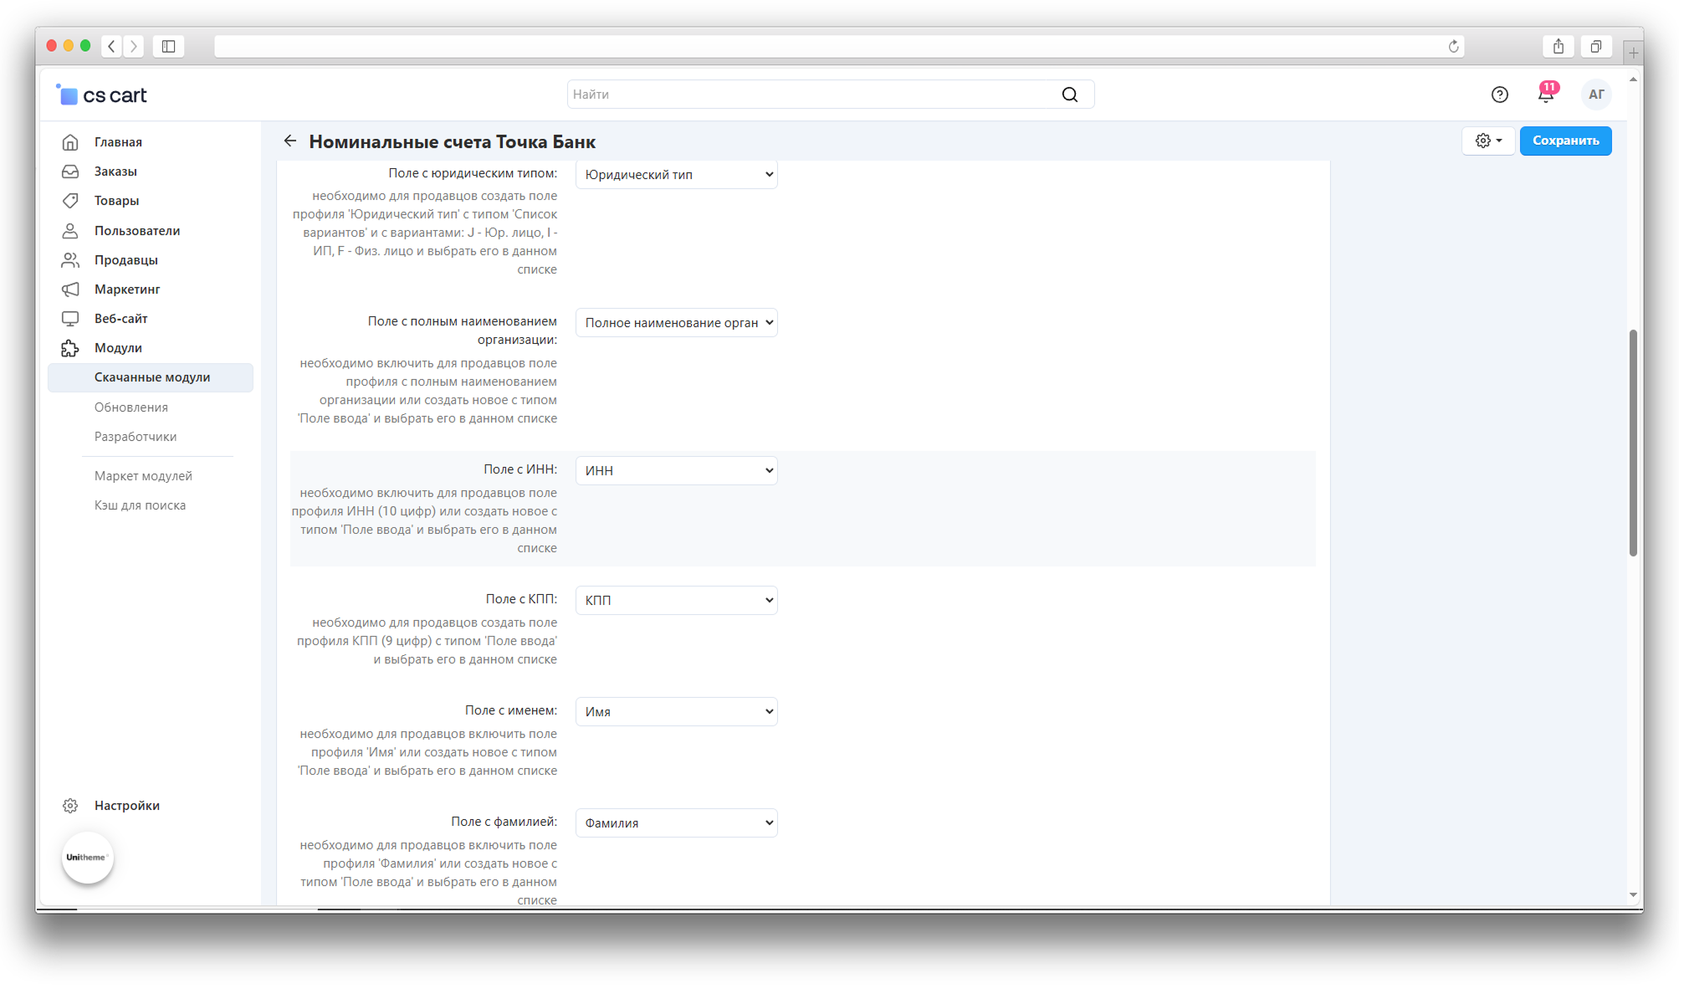Click the search magnifier icon

(x=1069, y=95)
